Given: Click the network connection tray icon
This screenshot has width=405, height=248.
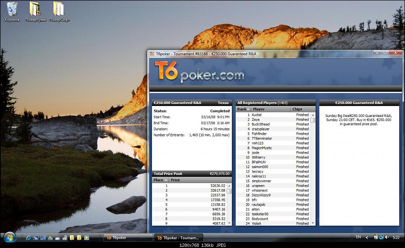Looking at the screenshot, I should (381, 237).
